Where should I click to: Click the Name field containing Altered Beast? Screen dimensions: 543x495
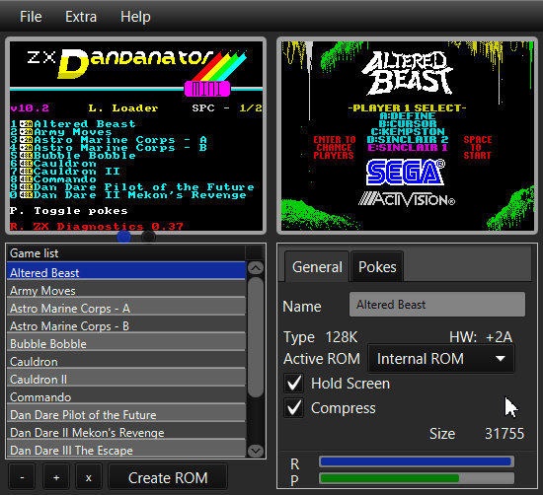pyautogui.click(x=437, y=305)
